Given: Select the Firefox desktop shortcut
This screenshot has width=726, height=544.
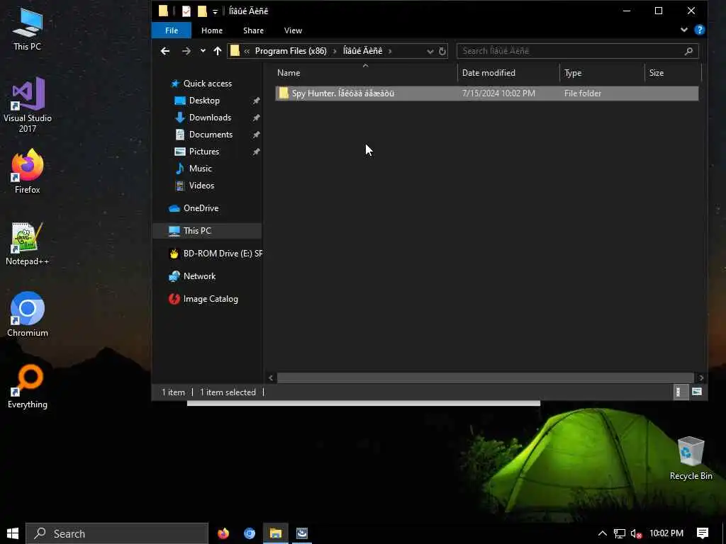Looking at the screenshot, I should tap(28, 171).
